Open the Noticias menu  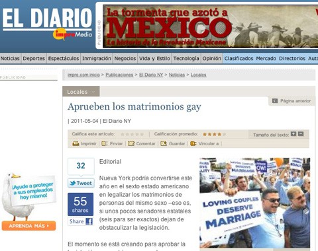coord(10,58)
